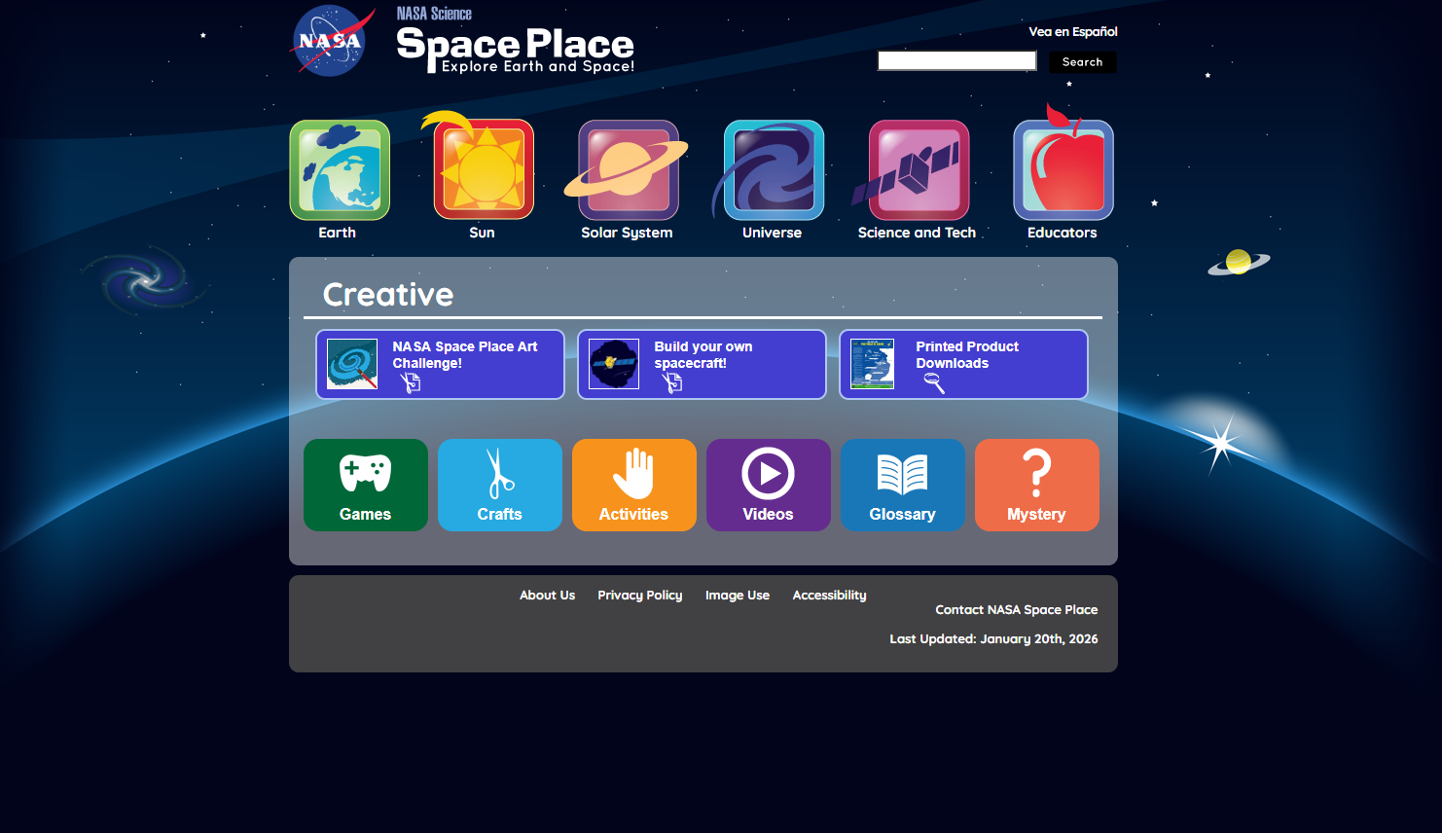
Task: Open the Earth section icon
Action: [x=339, y=169]
